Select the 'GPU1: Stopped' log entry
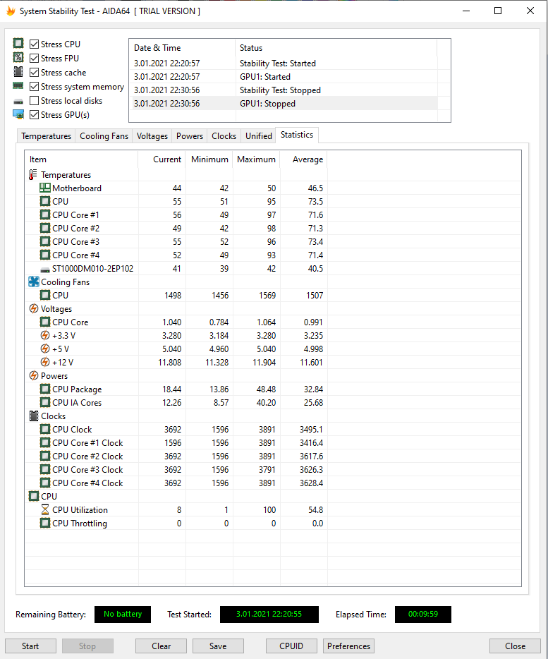This screenshot has height=659, width=548. 285,104
